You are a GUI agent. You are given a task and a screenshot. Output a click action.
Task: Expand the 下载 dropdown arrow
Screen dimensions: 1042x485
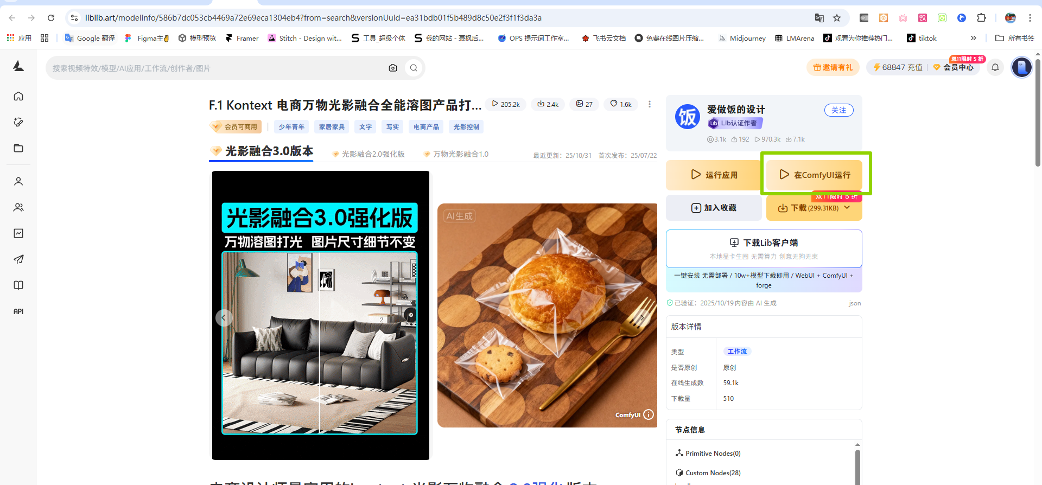tap(847, 208)
